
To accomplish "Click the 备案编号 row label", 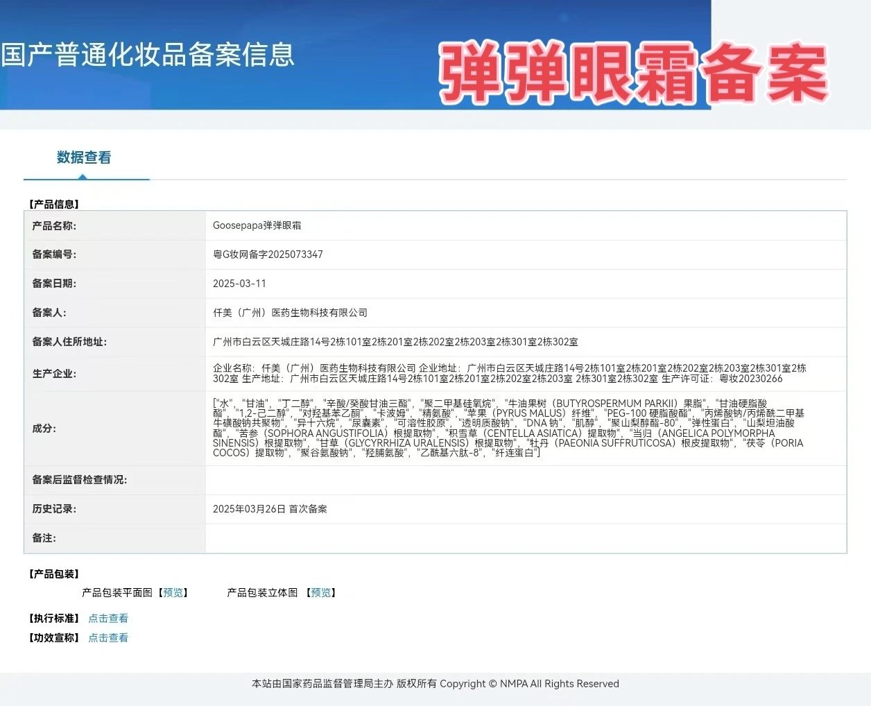I will coord(54,255).
